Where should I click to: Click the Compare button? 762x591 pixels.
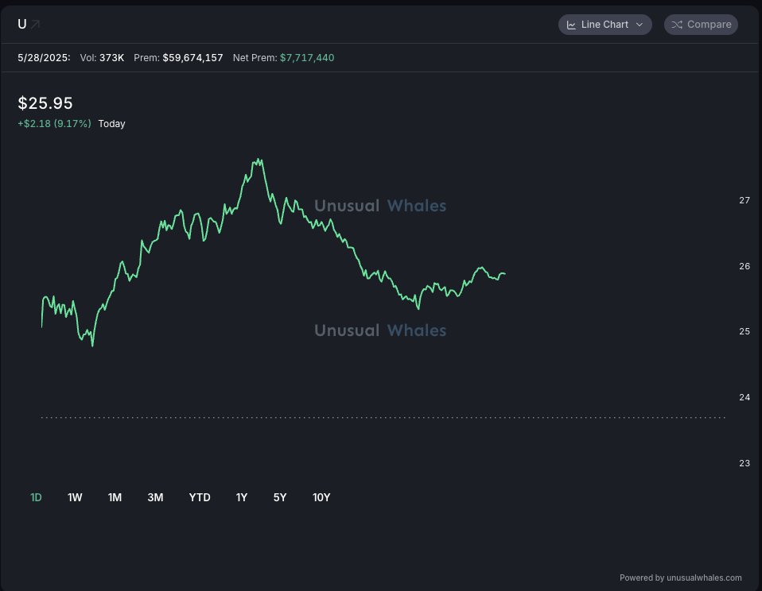[701, 25]
